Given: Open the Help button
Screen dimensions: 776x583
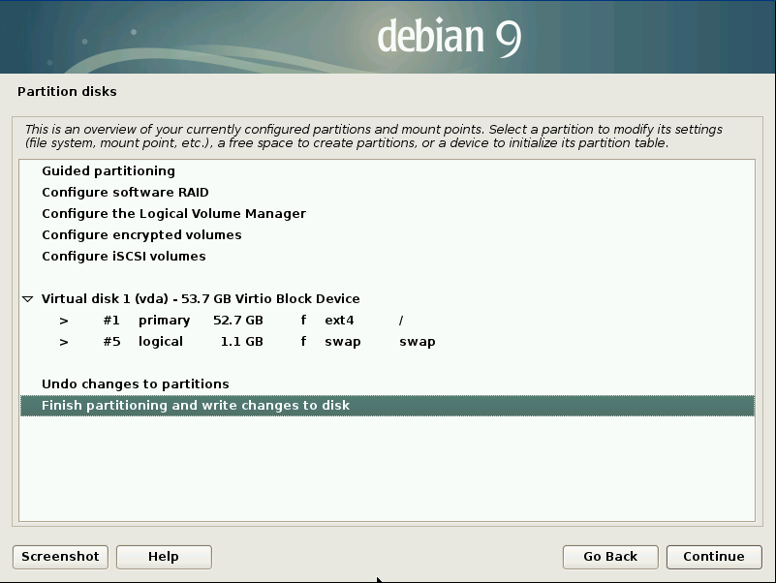Looking at the screenshot, I should 164,557.
